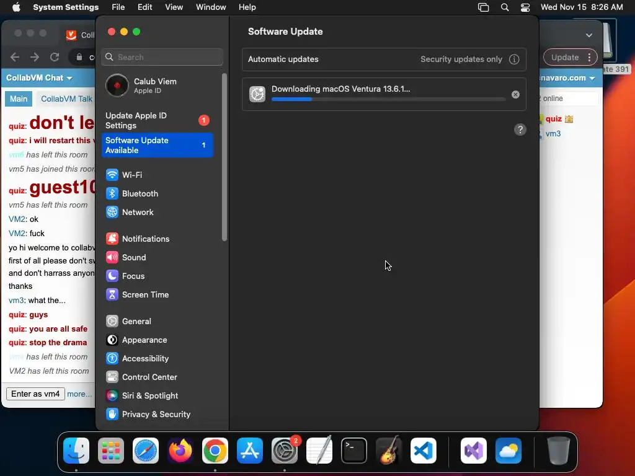Open Finder from the Dock

tap(76, 451)
